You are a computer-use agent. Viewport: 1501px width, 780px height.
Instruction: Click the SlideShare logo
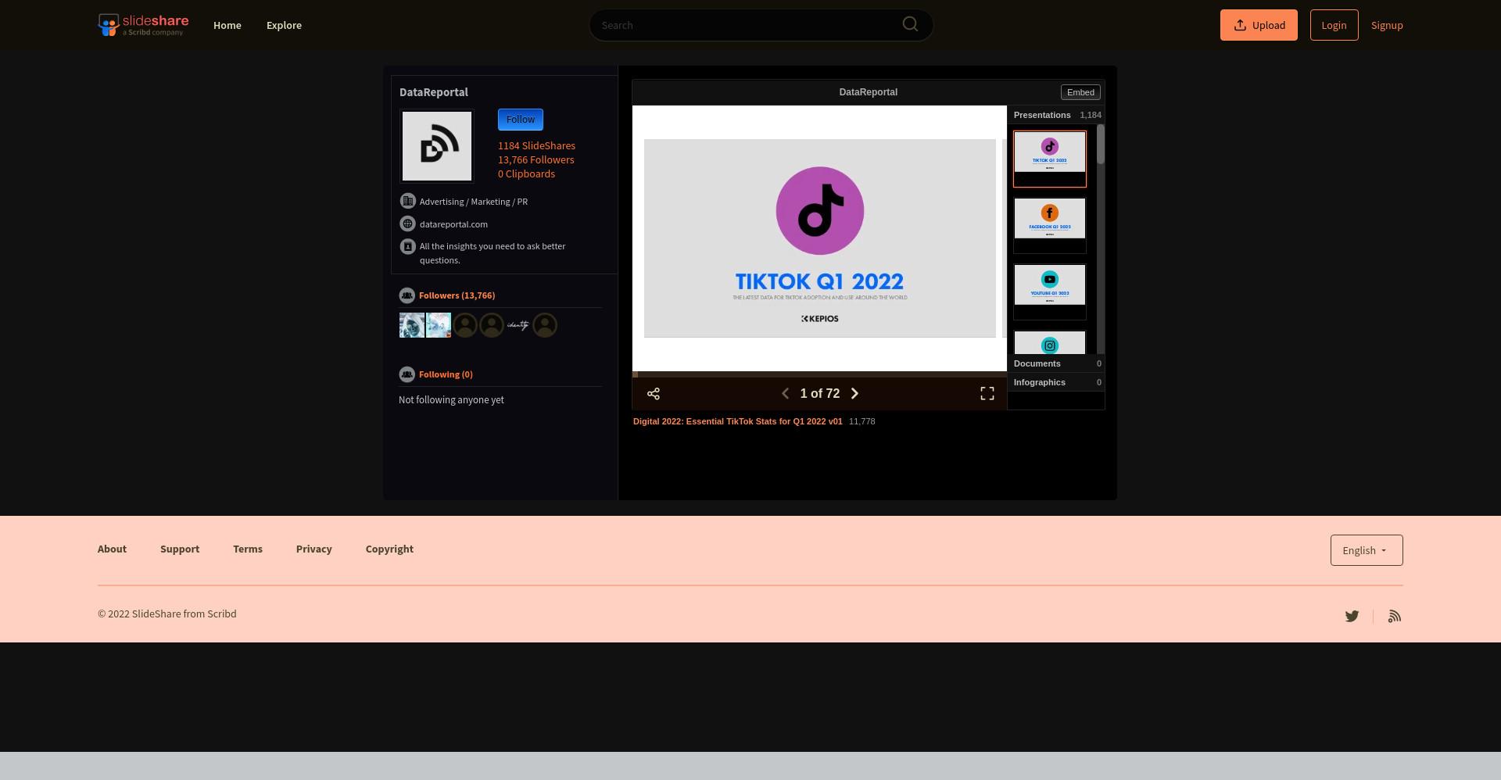143,25
